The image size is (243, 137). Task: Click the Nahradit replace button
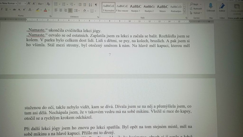click(196, 9)
